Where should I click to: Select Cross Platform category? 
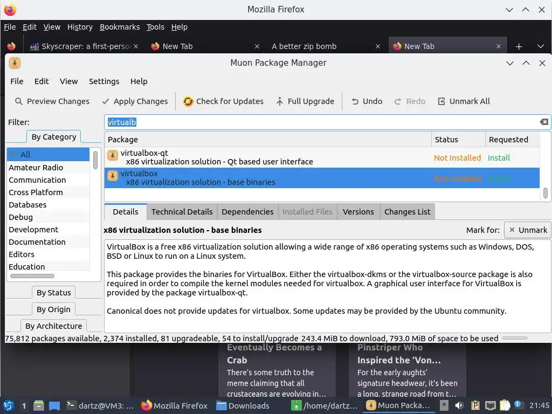click(x=48, y=192)
